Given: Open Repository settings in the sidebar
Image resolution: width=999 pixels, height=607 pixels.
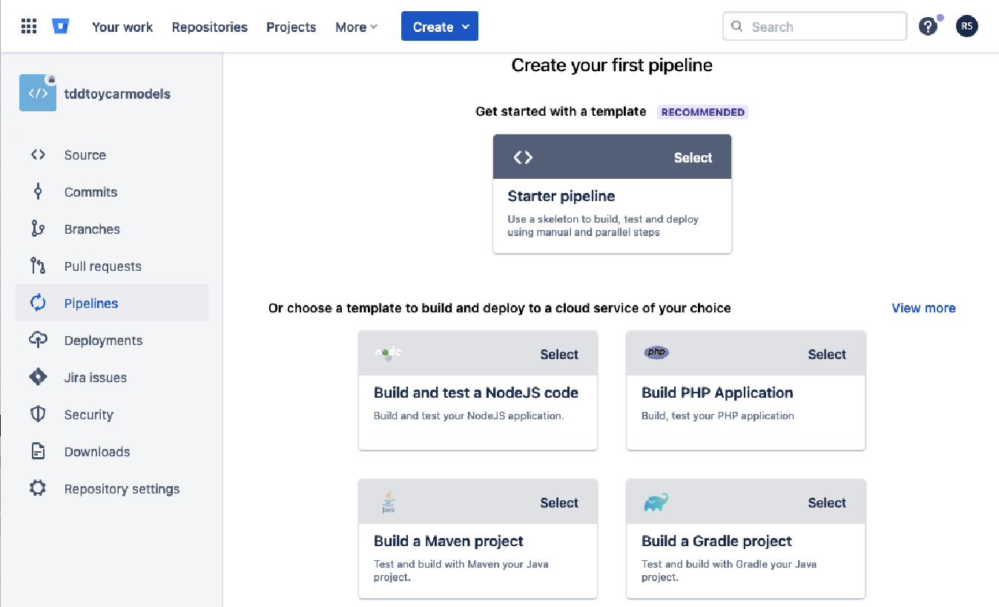Looking at the screenshot, I should (x=112, y=488).
